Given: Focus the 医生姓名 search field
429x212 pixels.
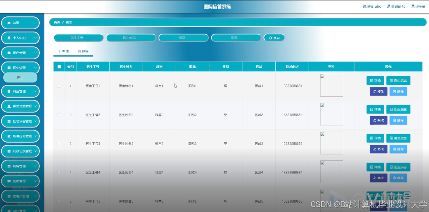Looking at the screenshot, I should tap(131, 38).
